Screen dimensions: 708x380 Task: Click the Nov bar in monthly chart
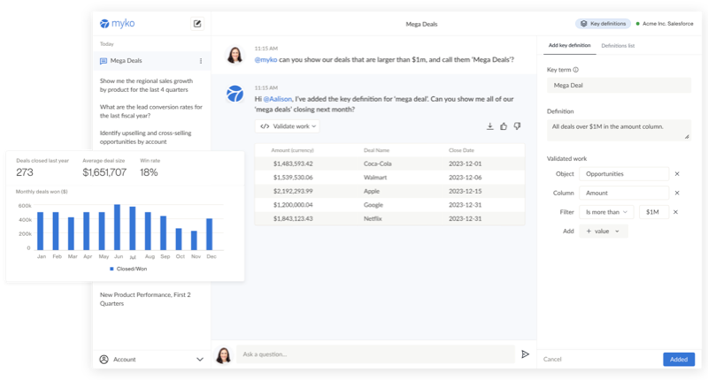[194, 240]
